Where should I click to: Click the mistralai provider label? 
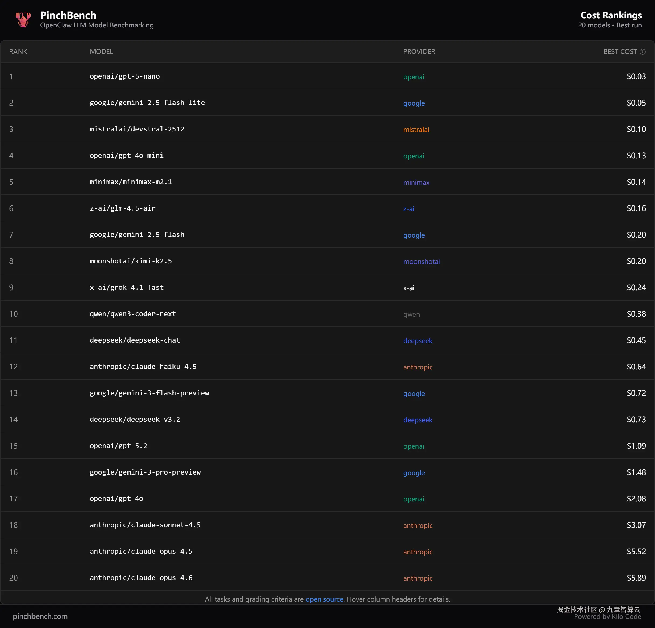(416, 130)
